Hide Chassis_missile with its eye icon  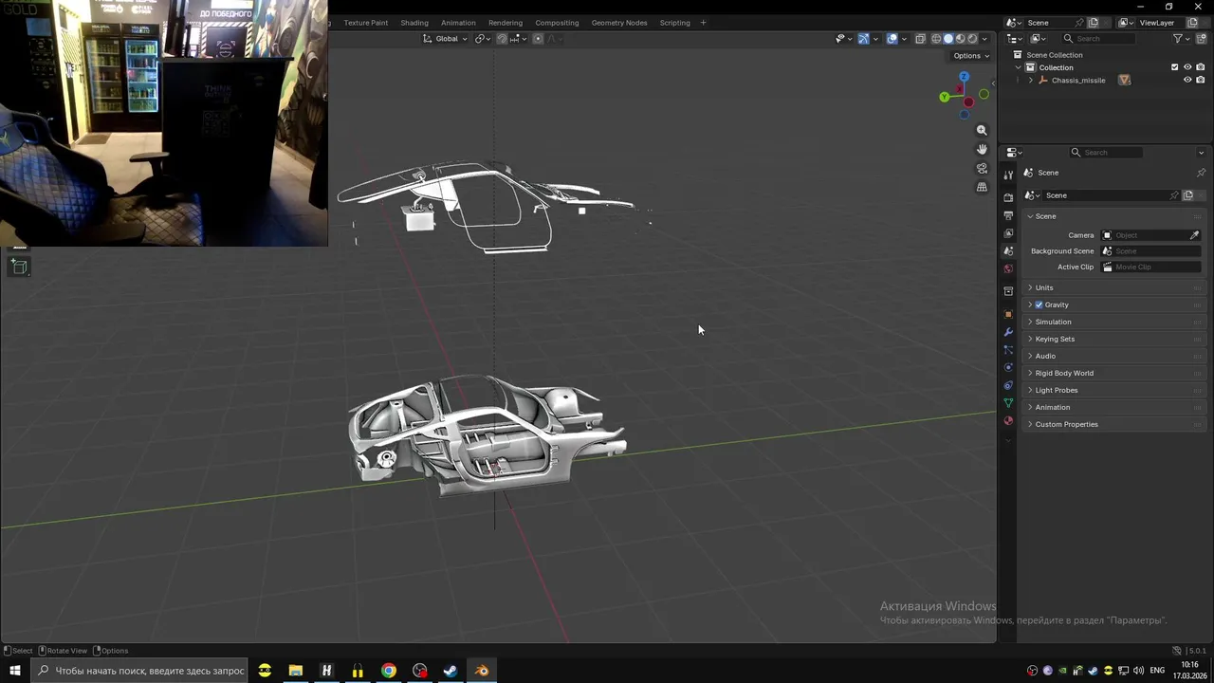click(x=1187, y=80)
